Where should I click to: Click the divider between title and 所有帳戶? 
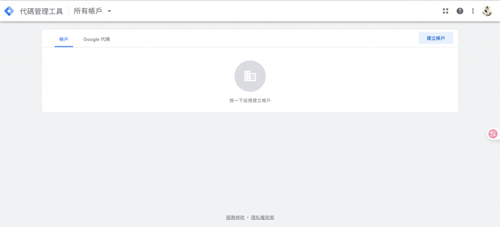pos(68,11)
